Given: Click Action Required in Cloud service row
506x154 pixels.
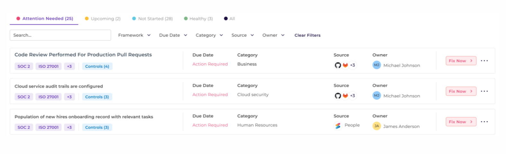Looking at the screenshot, I should pyautogui.click(x=210, y=95).
